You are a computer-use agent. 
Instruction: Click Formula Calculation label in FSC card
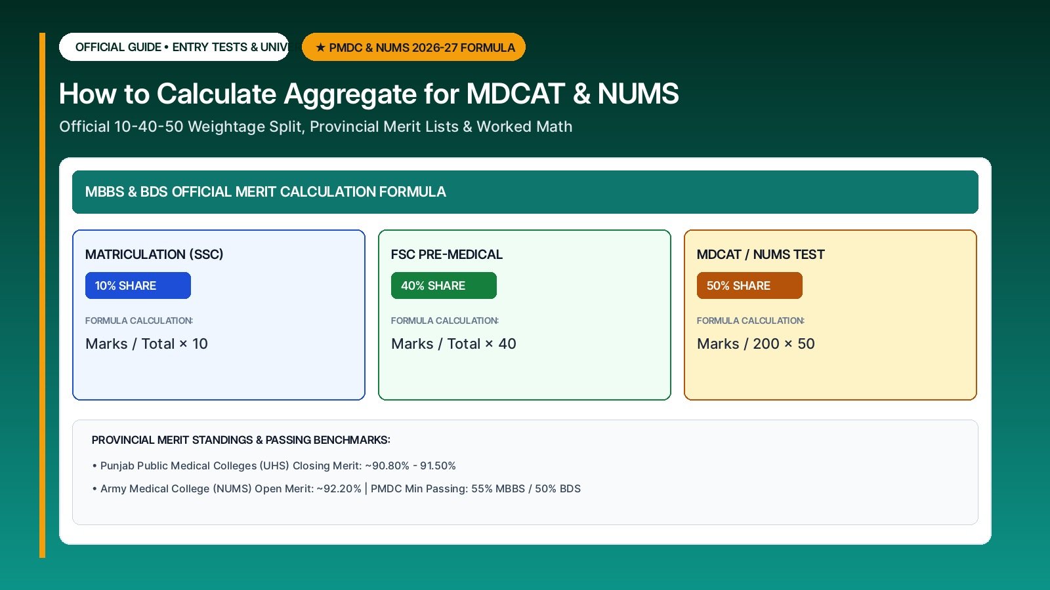[445, 321]
